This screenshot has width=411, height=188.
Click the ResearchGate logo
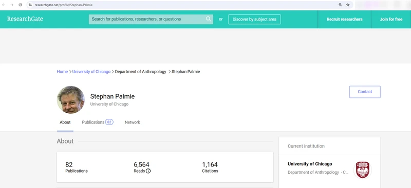click(x=25, y=19)
